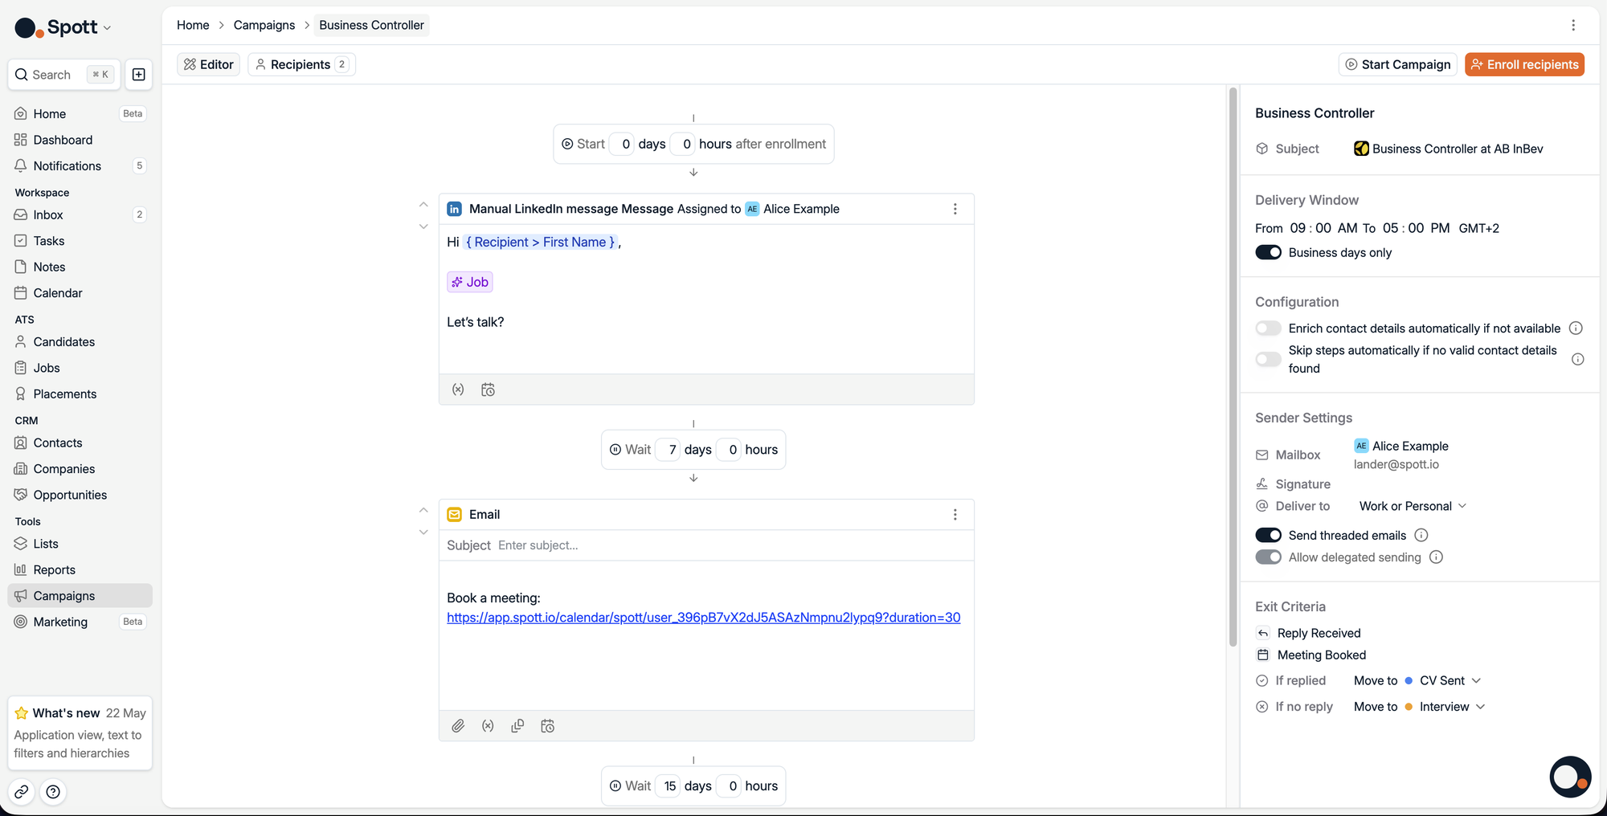Open Candidates in ATS section
1607x816 pixels.
80,341
